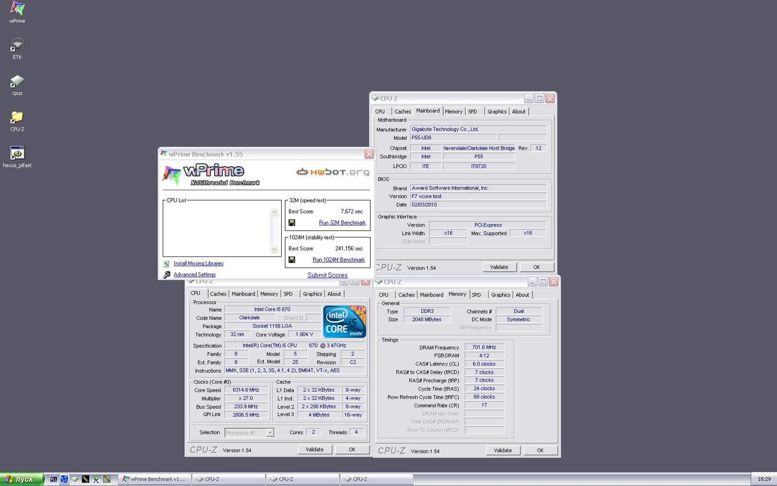Viewport: 777px width, 486px height.
Task: Click Run 32M Benchmark link
Action: 342,223
